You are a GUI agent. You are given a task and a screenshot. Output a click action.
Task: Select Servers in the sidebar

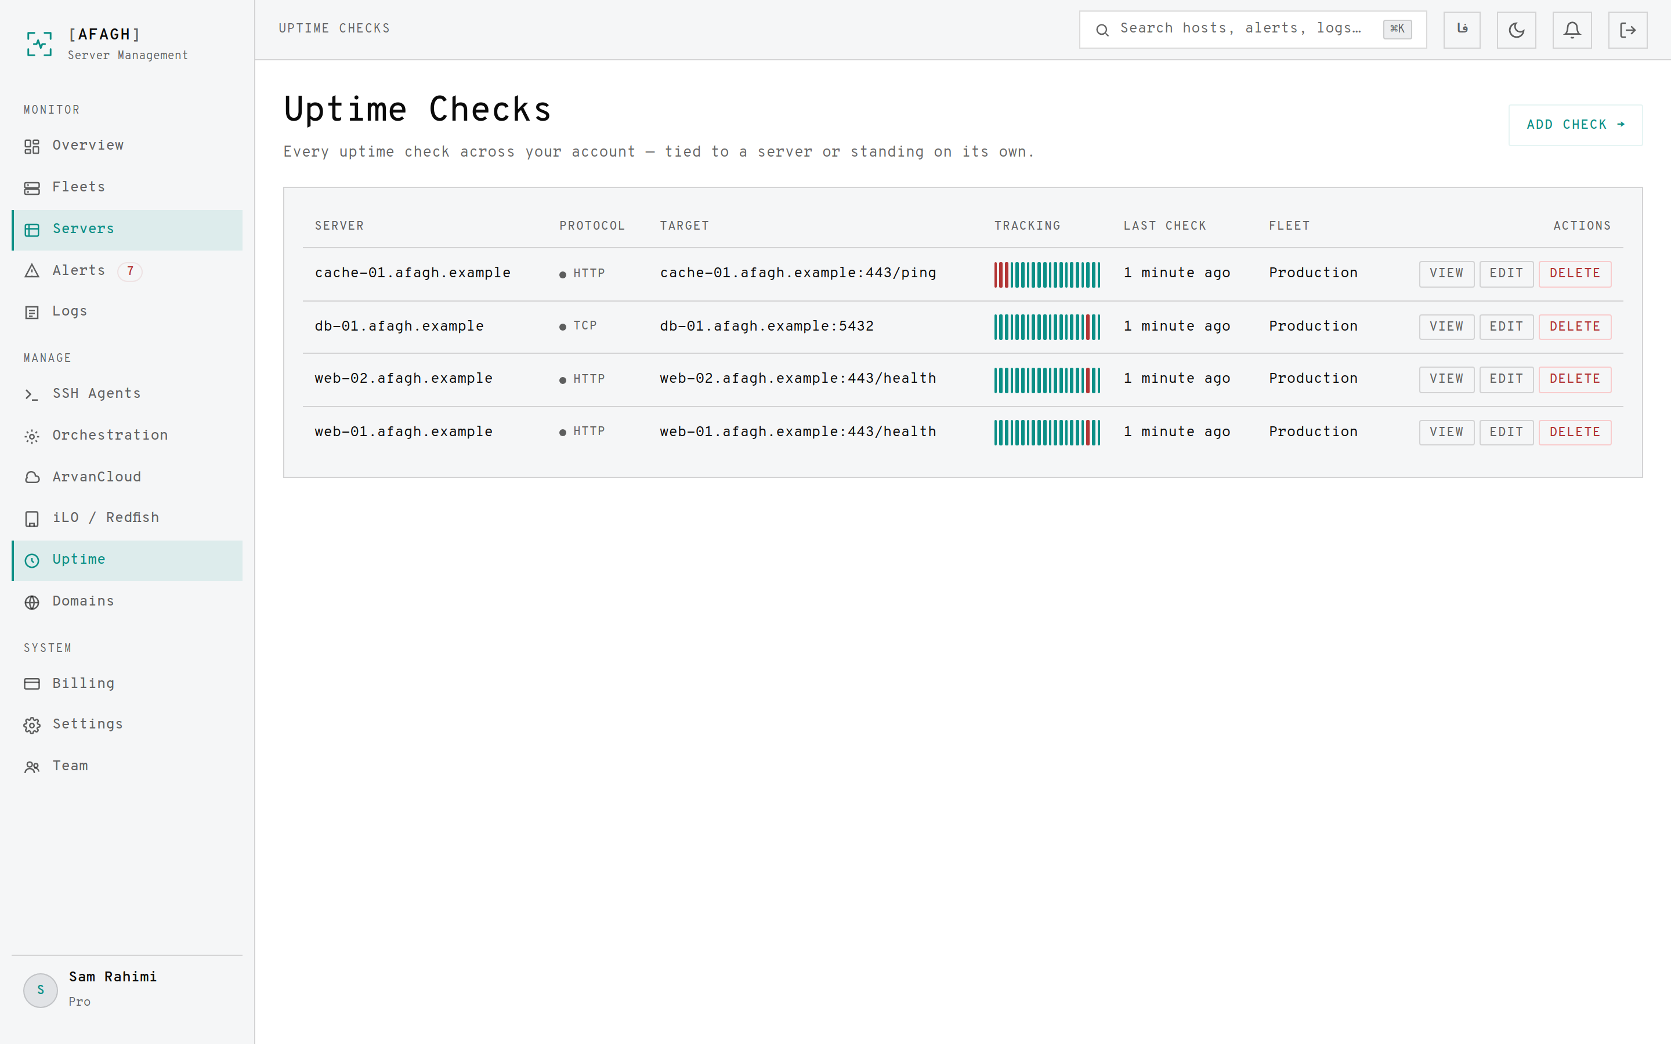click(x=127, y=229)
